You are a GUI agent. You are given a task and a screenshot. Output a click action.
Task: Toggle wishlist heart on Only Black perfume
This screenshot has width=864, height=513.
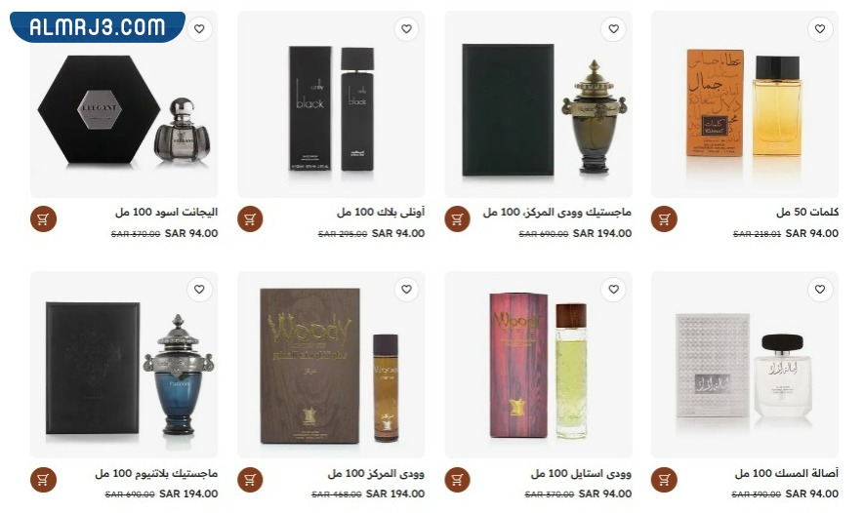(x=406, y=28)
